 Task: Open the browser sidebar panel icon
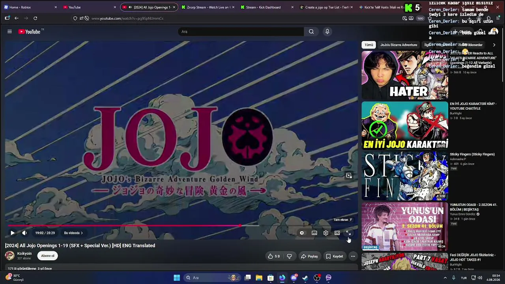click(x=7, y=18)
